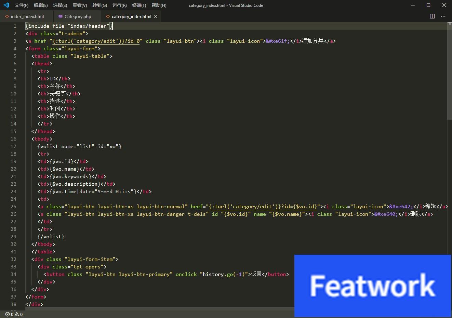Click the href link {:turl('category/edit')}?id=0
Screen dimensions: 452x318
point(96,41)
